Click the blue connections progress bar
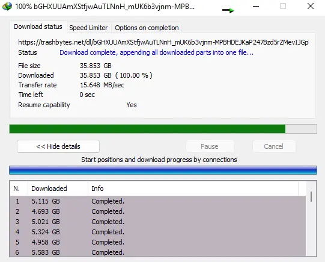Screen dimensions: 325x262 click(x=163, y=170)
